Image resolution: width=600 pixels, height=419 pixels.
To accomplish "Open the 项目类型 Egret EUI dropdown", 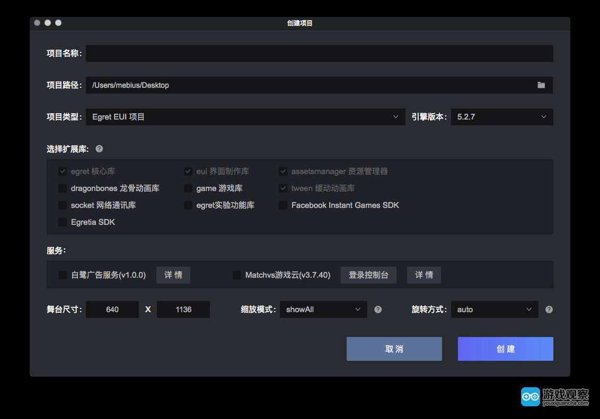I will coord(245,117).
